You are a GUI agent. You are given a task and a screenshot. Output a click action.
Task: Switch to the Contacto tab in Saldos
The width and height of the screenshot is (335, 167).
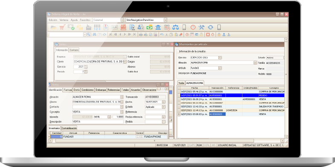(74, 50)
